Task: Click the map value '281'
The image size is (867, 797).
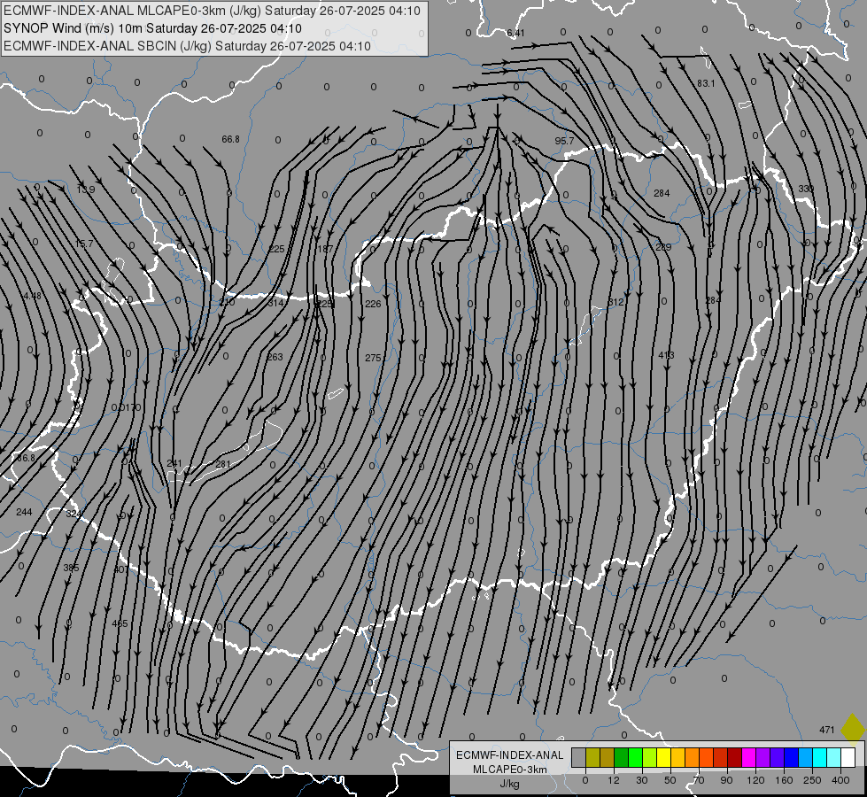Action: pyautogui.click(x=223, y=464)
